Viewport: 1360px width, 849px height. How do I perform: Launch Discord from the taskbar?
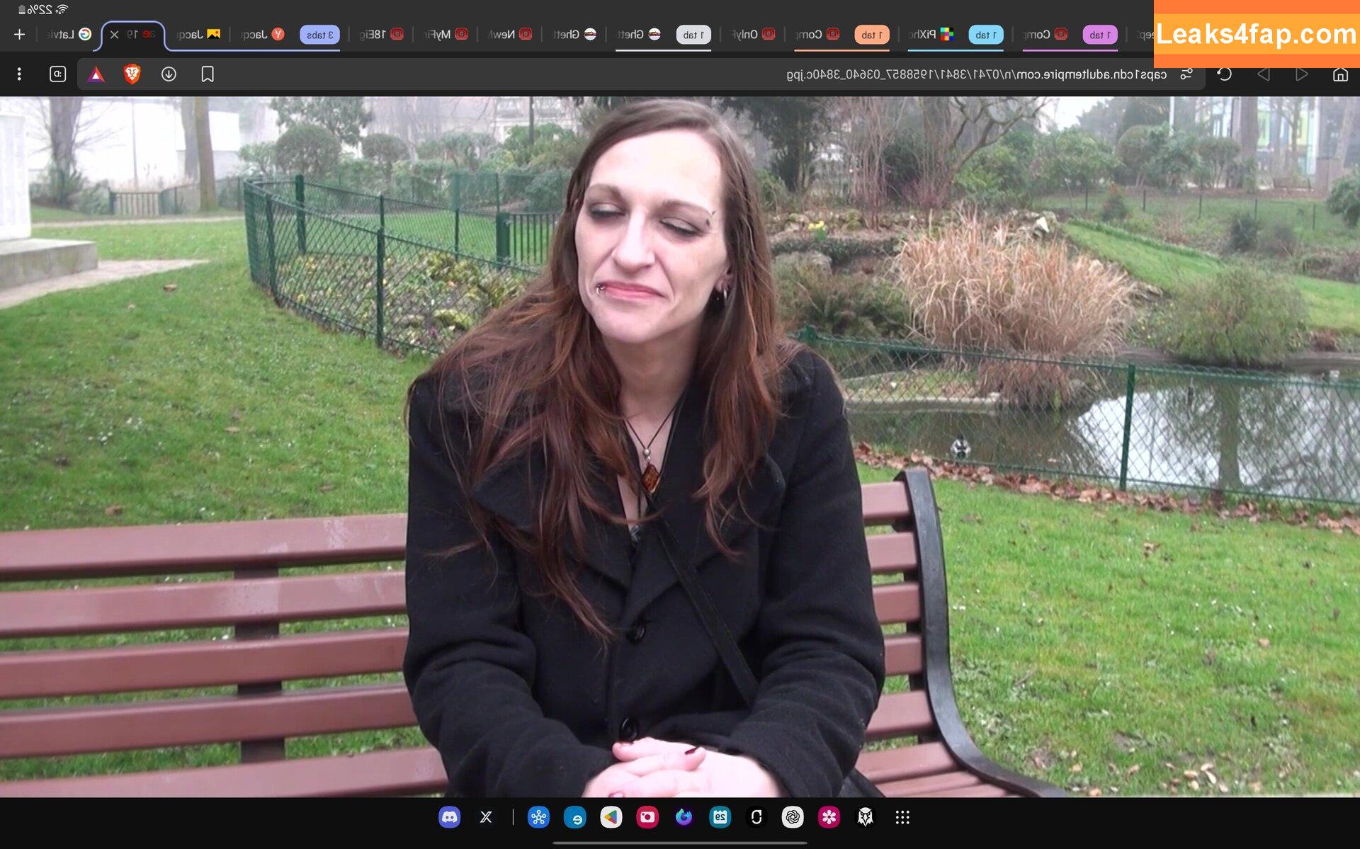[449, 817]
